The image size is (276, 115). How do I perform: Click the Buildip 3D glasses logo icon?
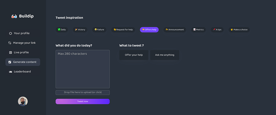pyautogui.click(x=14, y=16)
